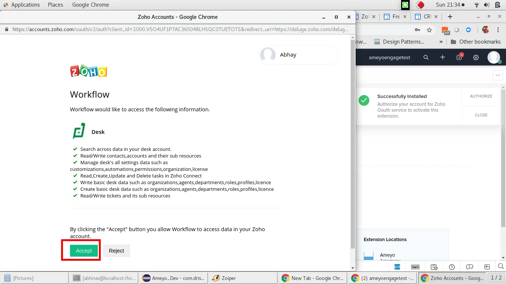Switch to the Fre browser tab
This screenshot has width=506, height=284.
(x=395, y=17)
